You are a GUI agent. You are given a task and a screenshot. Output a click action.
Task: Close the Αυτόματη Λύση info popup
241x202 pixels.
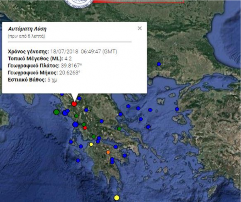click(x=139, y=29)
